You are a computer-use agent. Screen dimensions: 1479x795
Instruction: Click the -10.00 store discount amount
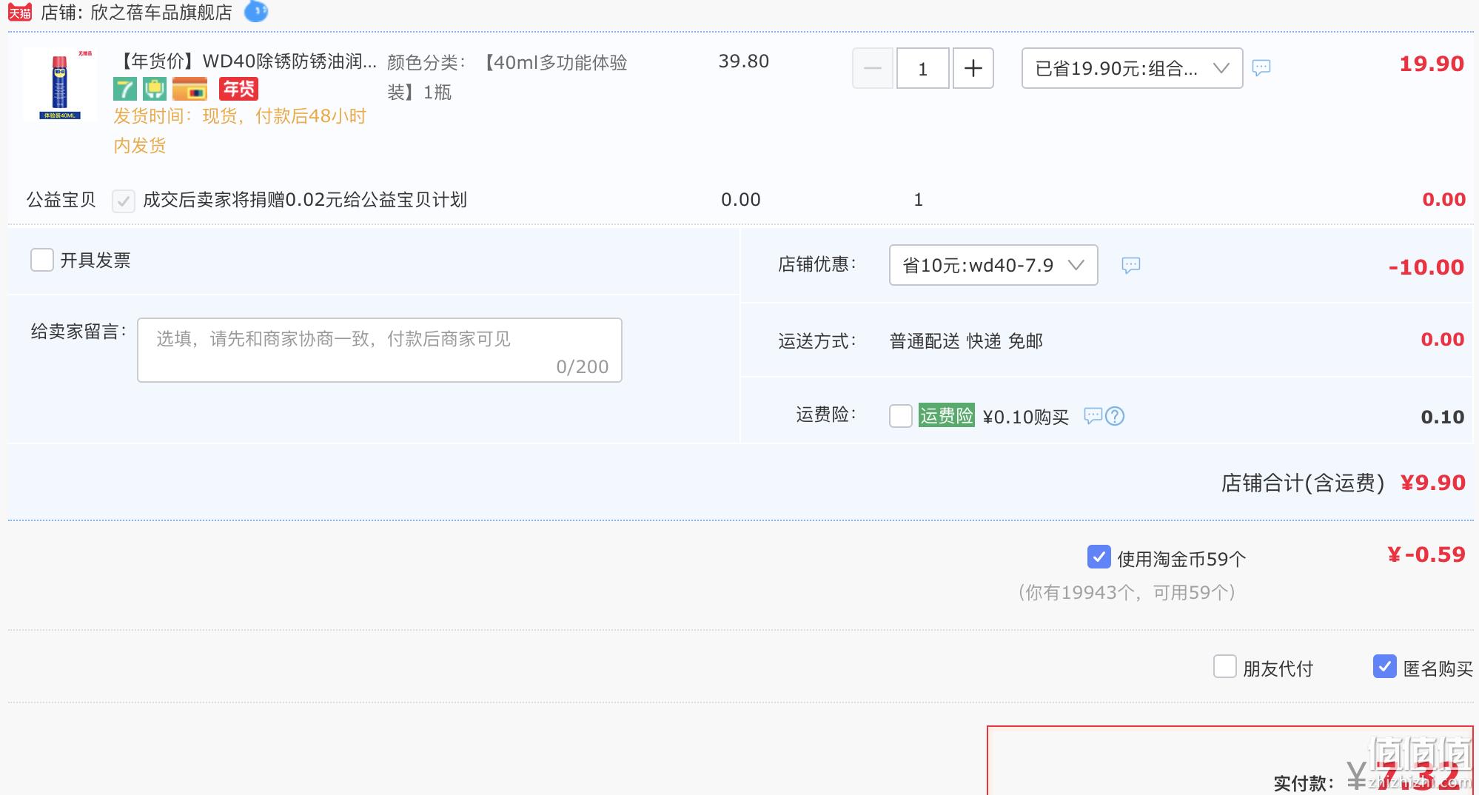click(x=1426, y=267)
